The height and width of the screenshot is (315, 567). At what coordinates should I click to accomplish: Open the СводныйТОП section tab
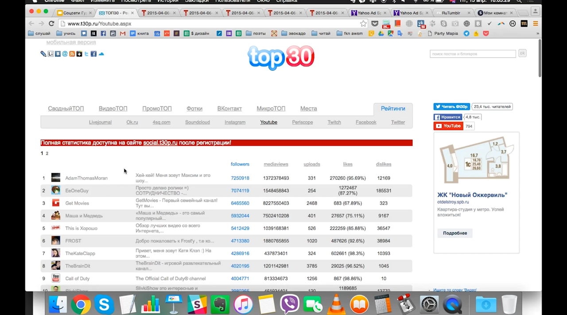tap(66, 109)
